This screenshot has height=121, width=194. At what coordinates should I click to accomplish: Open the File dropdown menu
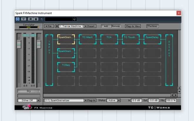click(49, 26)
